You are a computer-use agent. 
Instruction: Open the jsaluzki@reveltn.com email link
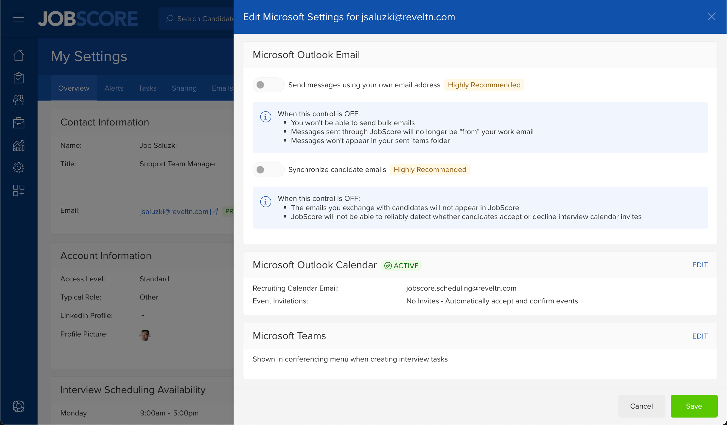(x=174, y=212)
